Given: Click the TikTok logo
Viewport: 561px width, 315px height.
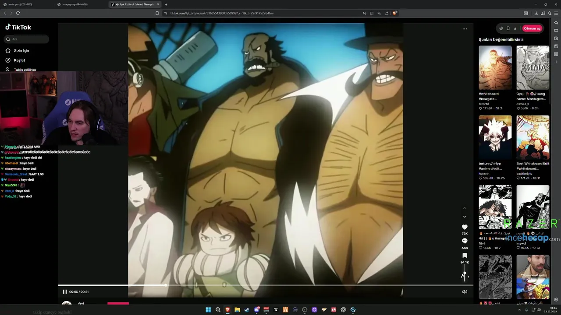Looking at the screenshot, I should pos(18,27).
